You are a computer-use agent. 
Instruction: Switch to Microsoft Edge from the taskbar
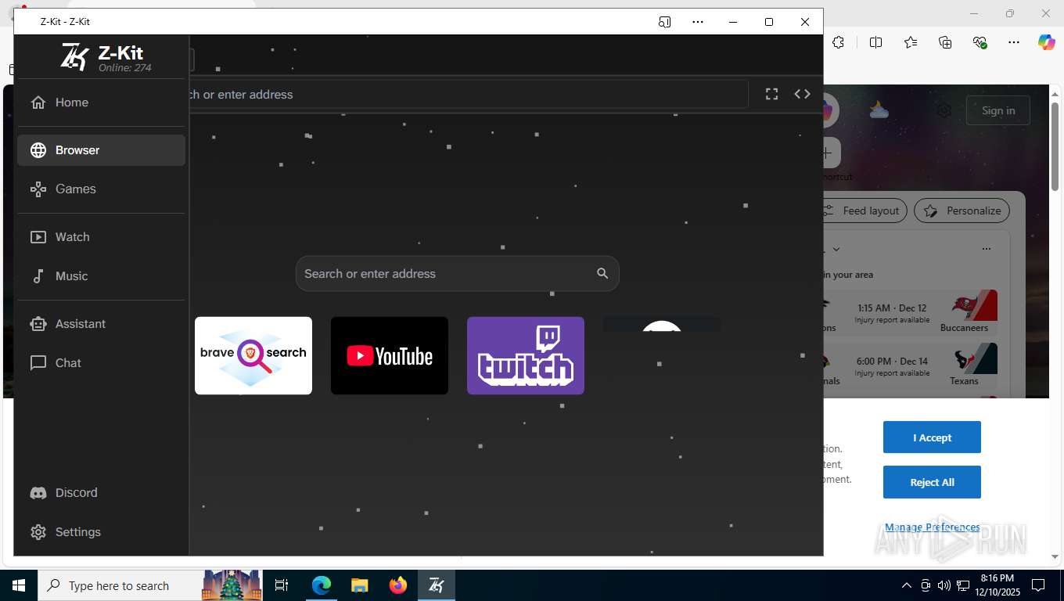[x=322, y=585]
